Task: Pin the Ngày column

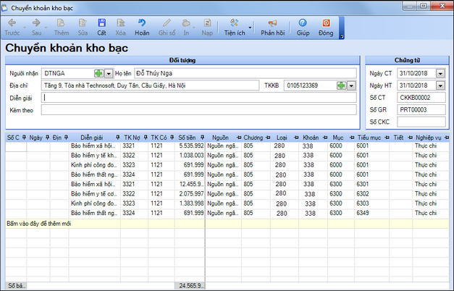Action: (x=48, y=138)
